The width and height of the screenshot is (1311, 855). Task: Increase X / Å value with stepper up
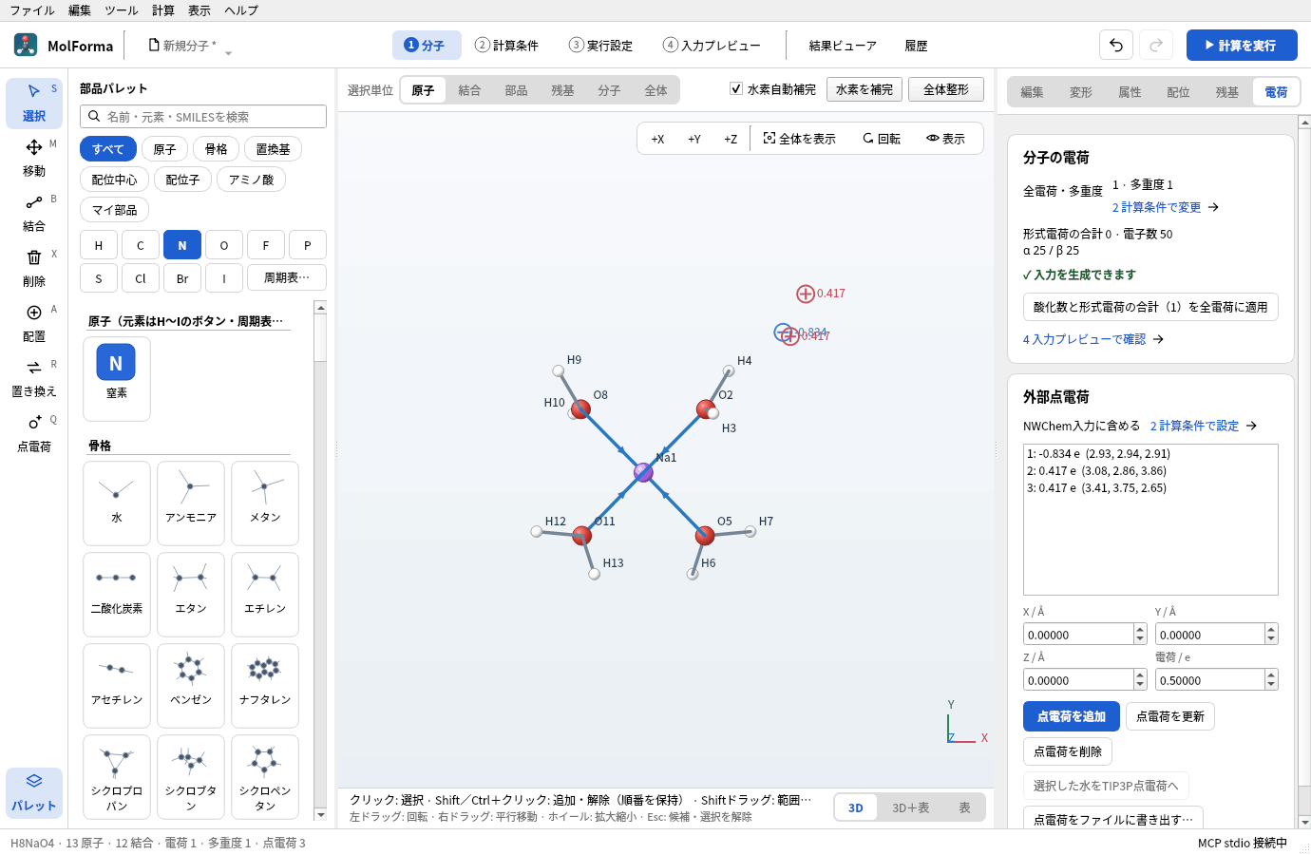[1140, 629]
